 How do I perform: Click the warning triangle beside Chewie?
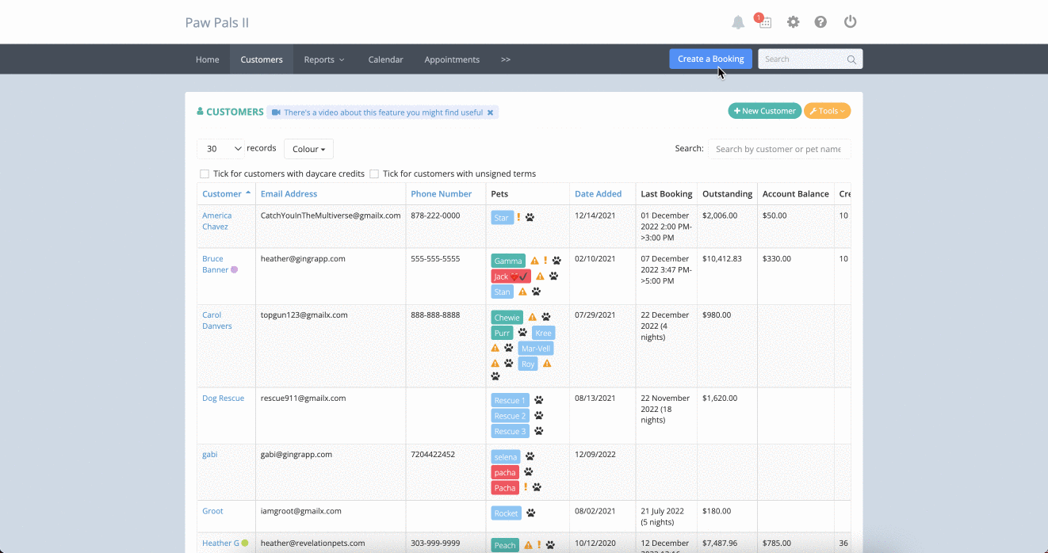[532, 317]
